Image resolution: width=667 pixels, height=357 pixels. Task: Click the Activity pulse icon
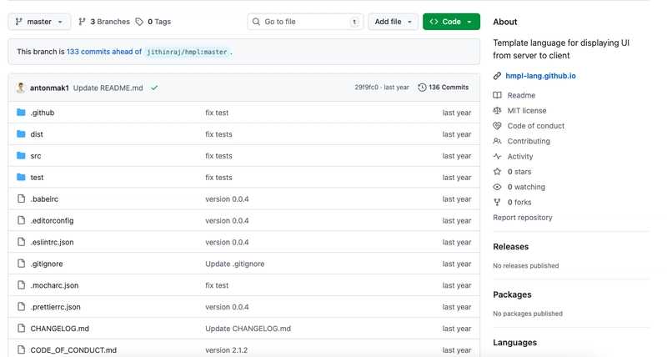coord(498,157)
